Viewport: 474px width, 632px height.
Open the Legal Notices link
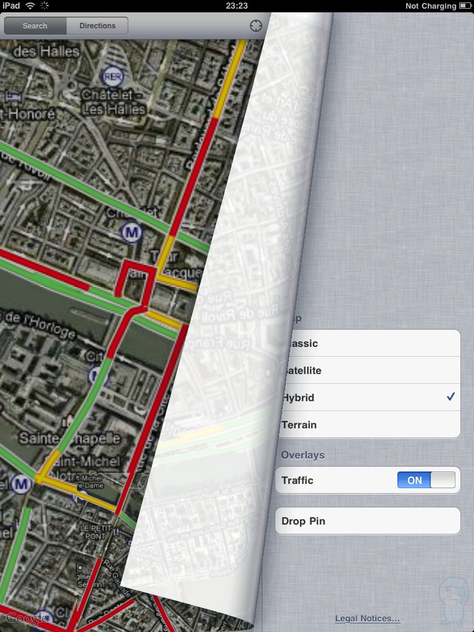click(367, 618)
